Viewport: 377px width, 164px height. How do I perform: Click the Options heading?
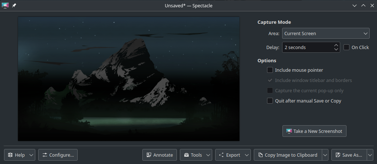pos(267,60)
